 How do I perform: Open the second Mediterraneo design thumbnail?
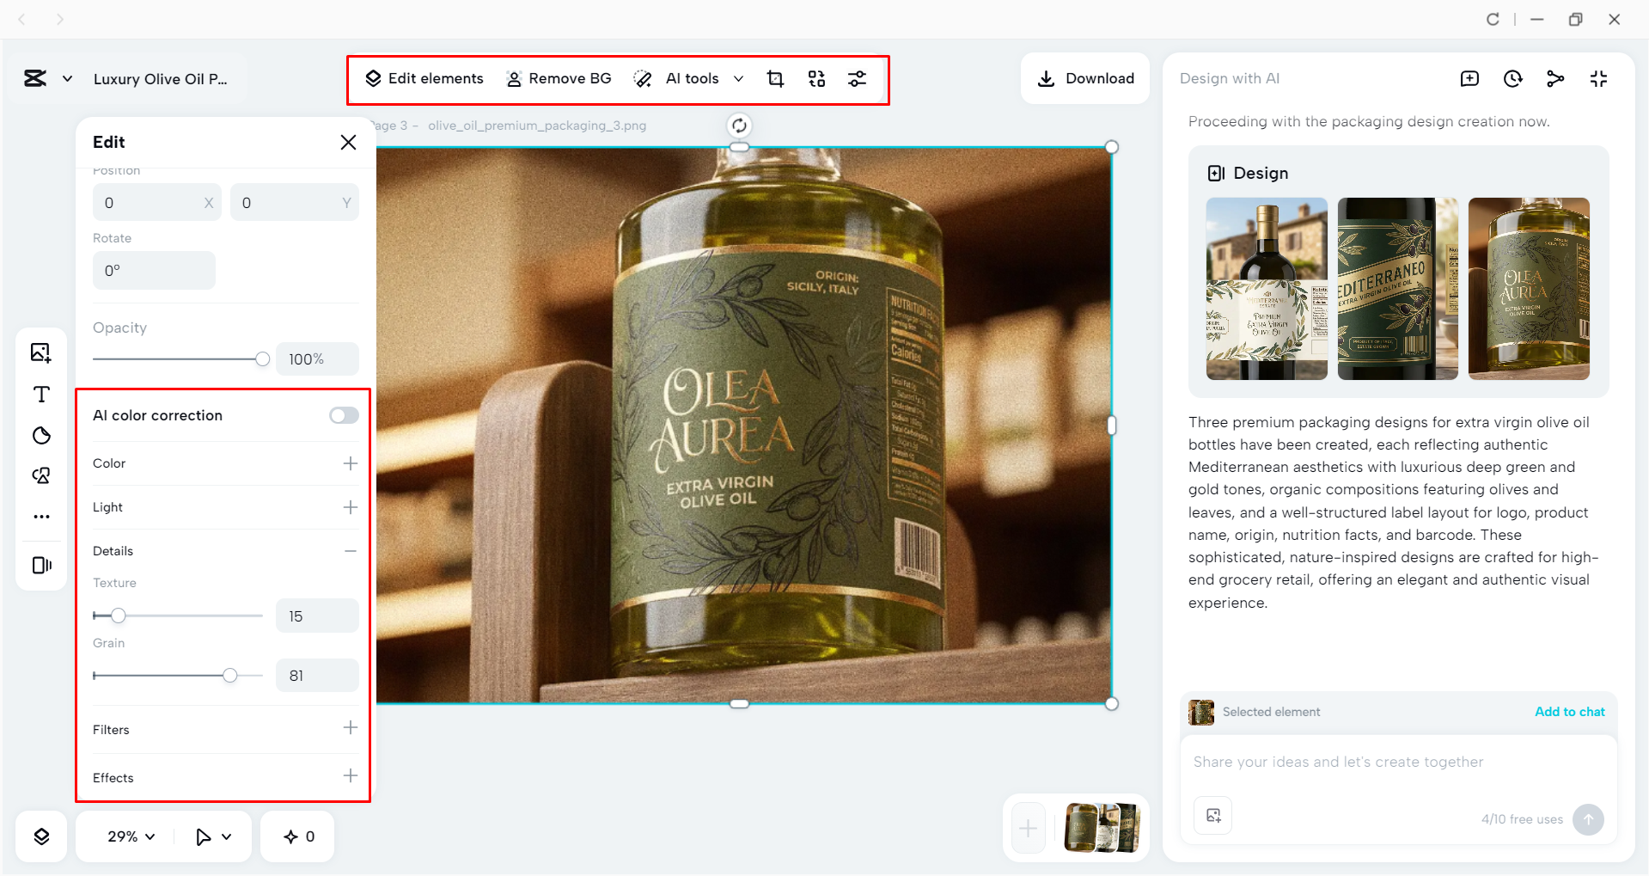tap(1398, 289)
